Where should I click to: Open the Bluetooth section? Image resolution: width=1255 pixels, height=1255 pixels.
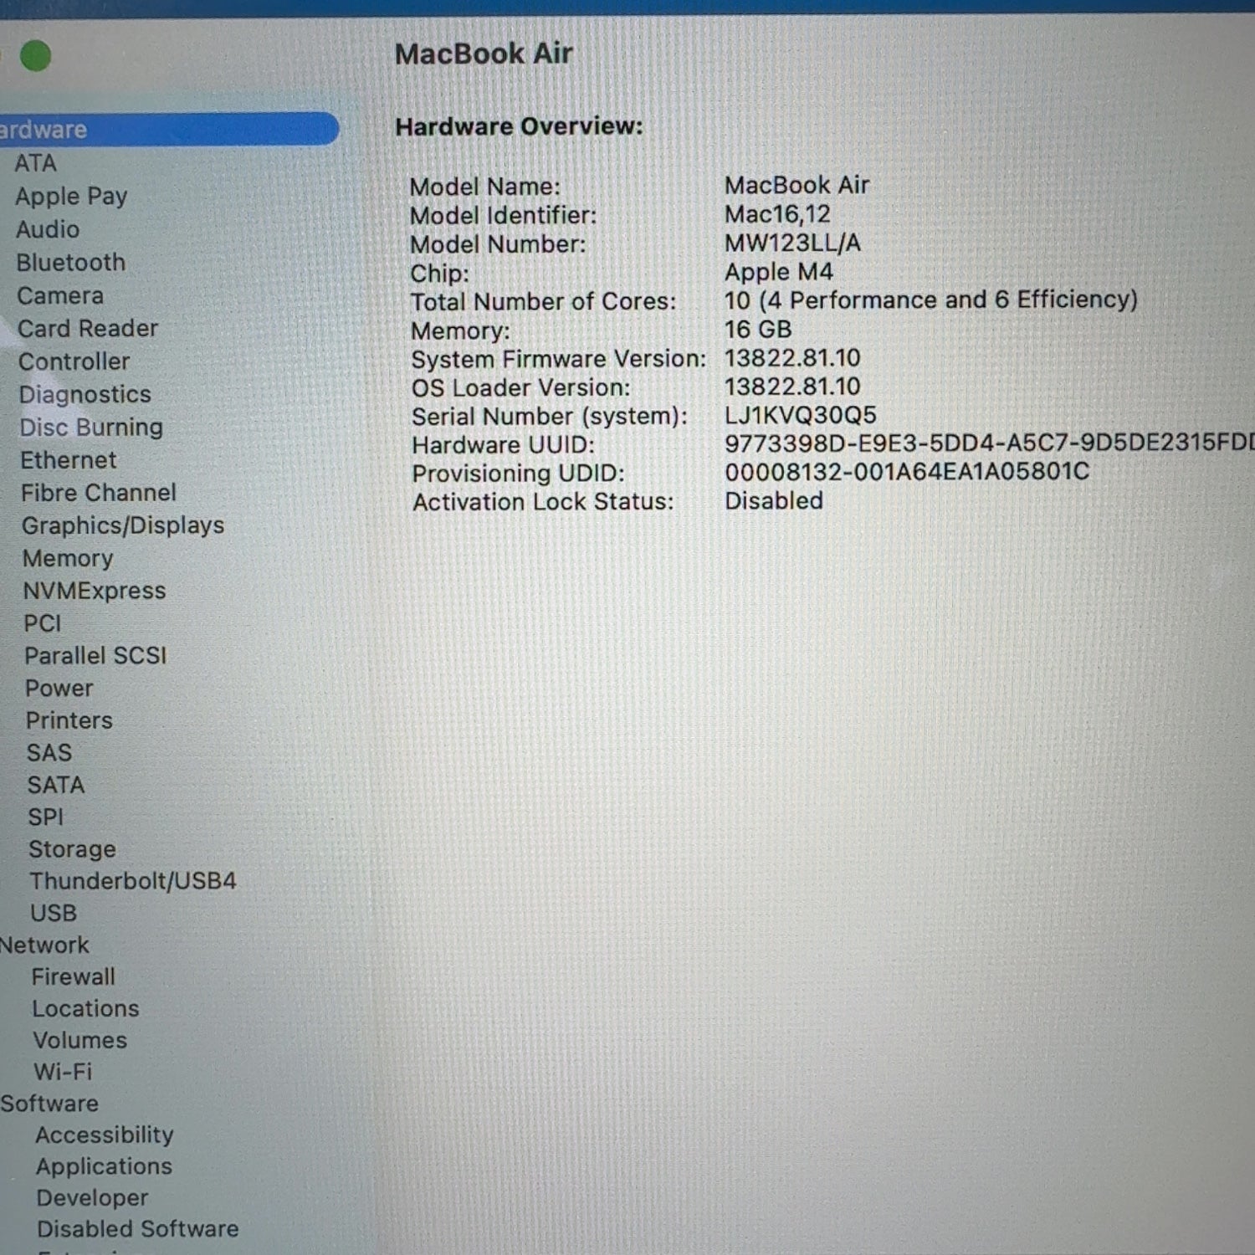click(x=70, y=263)
